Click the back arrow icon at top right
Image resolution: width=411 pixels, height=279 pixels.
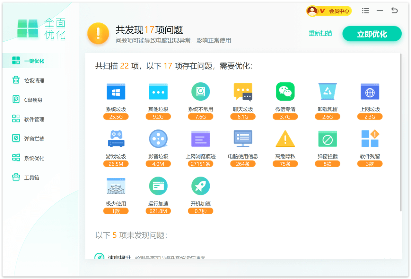point(395,10)
